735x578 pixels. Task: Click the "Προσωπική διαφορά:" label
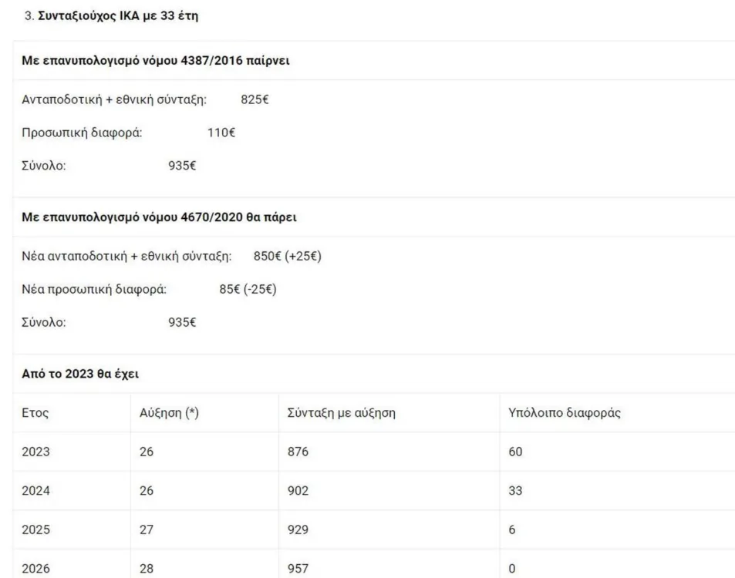(82, 133)
